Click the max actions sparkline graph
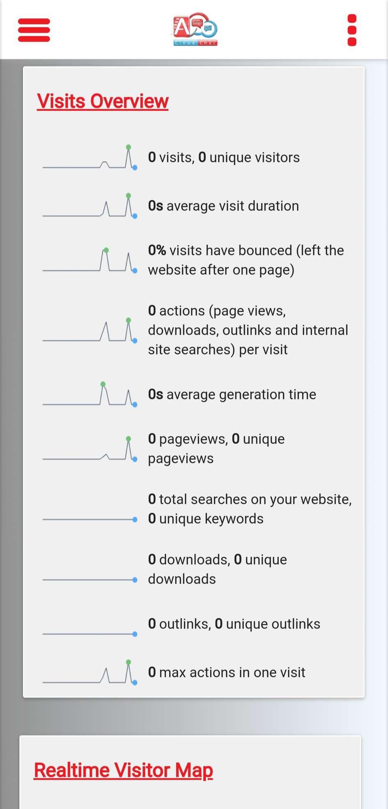Image resolution: width=388 pixels, height=809 pixels. point(90,672)
